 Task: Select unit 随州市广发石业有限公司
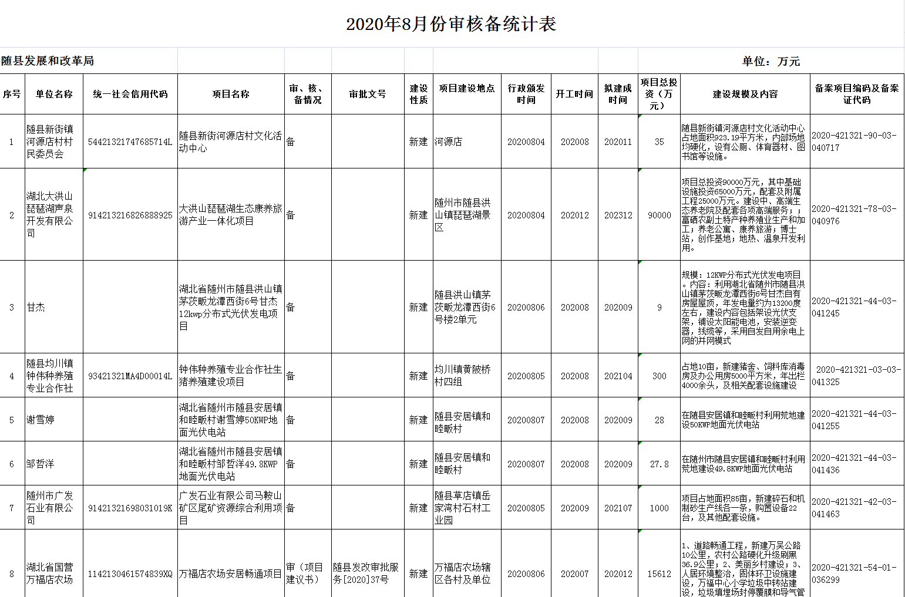pyautogui.click(x=54, y=508)
